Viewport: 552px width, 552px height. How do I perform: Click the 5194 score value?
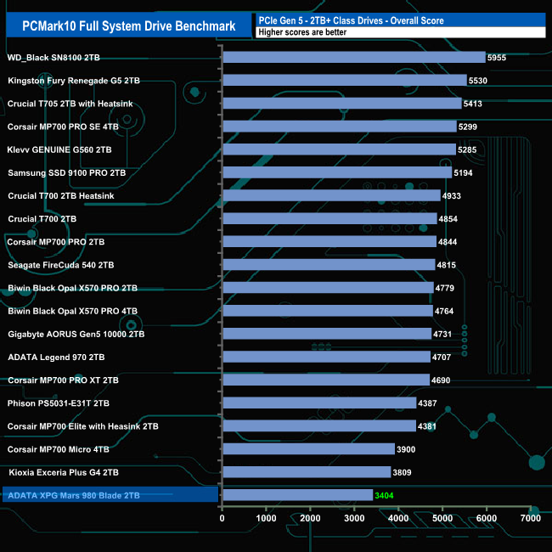click(464, 173)
